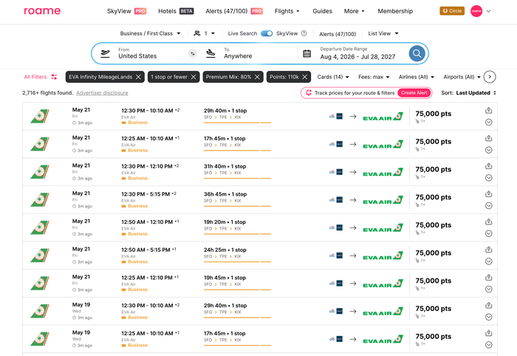The height and width of the screenshot is (356, 517).
Task: Open the More navigation menu
Action: 354,11
